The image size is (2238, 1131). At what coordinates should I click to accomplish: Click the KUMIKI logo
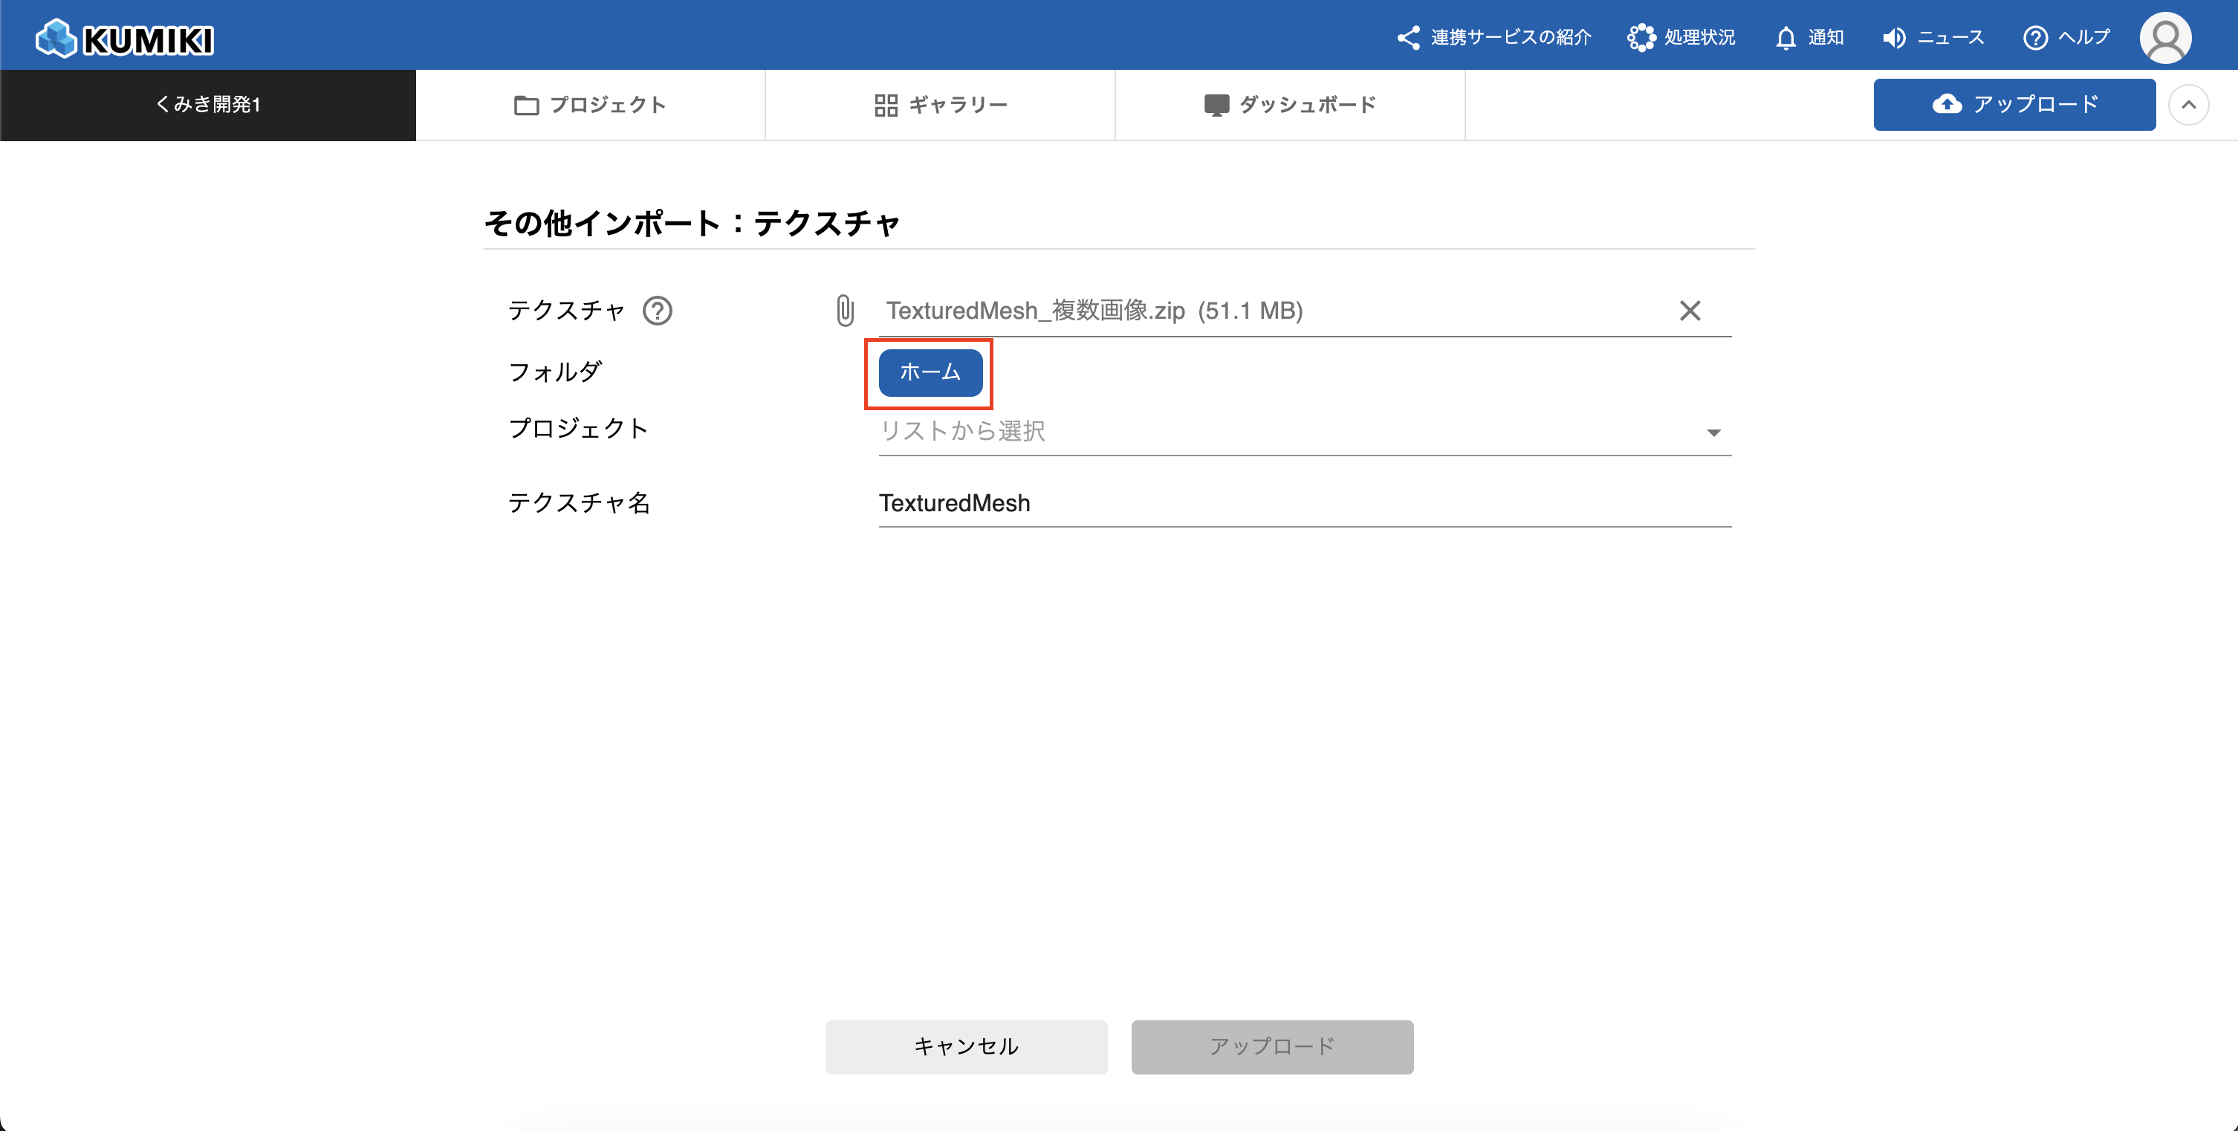pyautogui.click(x=124, y=38)
